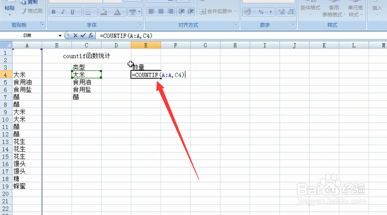
Task: Open 剪贴板 clipboard dialog launcher
Action: tap(42, 24)
